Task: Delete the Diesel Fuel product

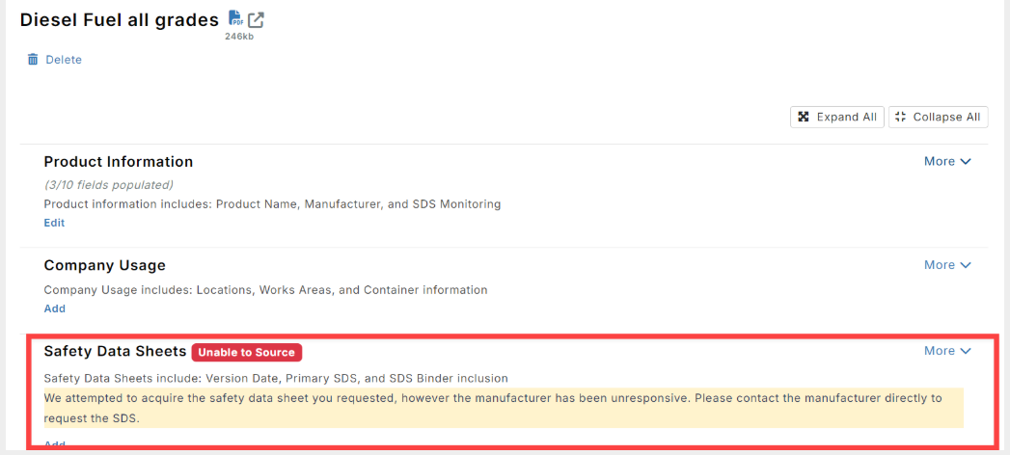Action: point(55,59)
